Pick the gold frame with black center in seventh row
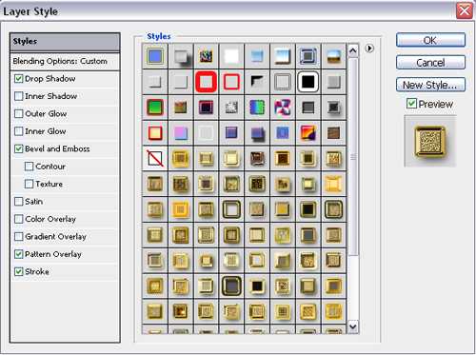 tap(307, 209)
